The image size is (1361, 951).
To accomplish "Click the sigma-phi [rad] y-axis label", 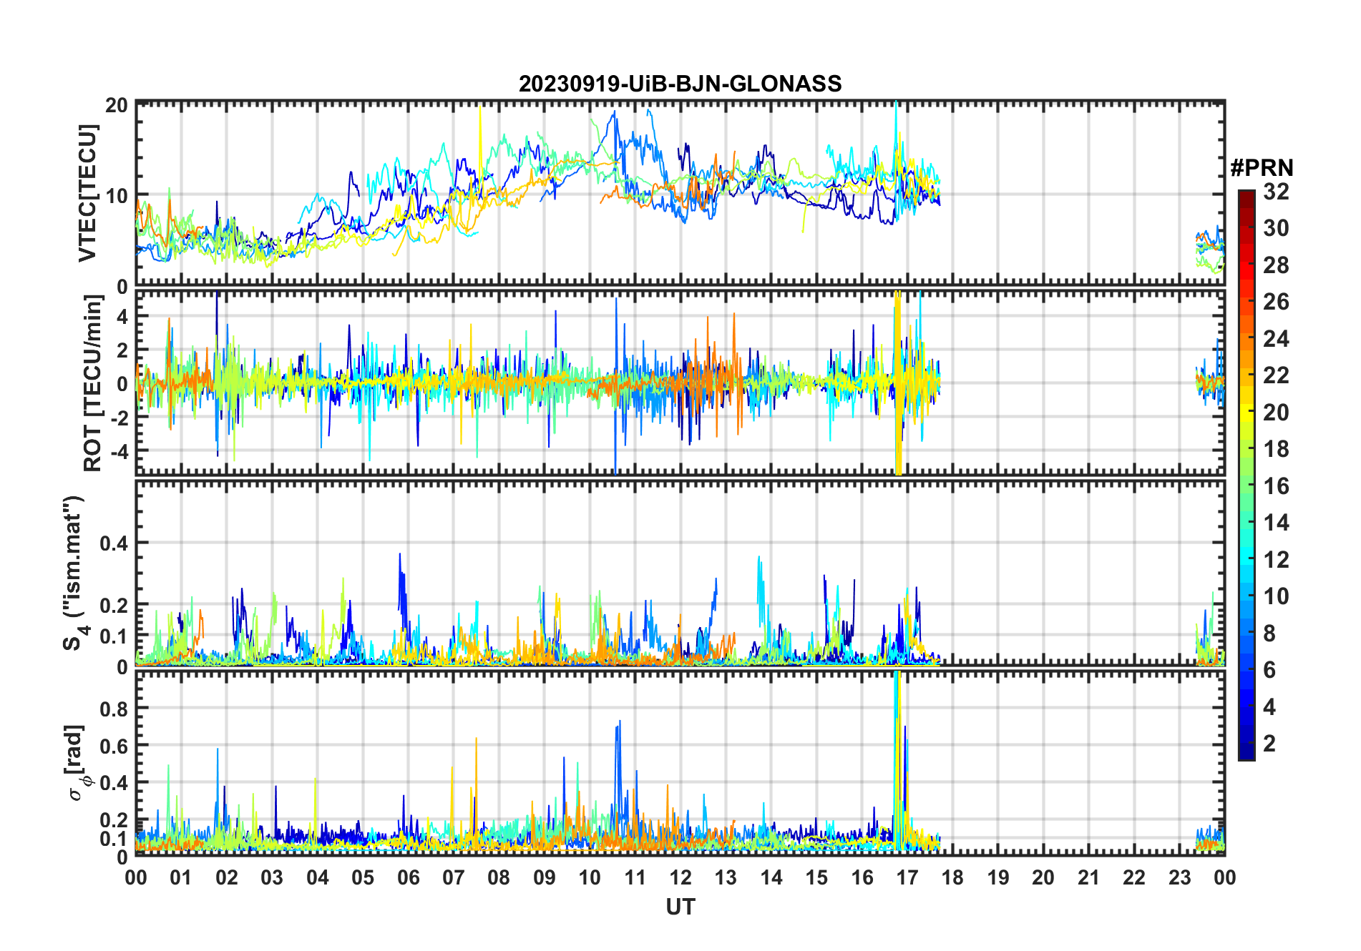I will click(x=77, y=762).
